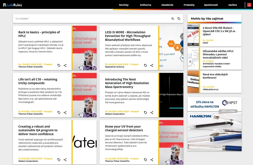Click tag icon on LESS IS MORE card
The width and height of the screenshot is (253, 165).
pos(146,65)
